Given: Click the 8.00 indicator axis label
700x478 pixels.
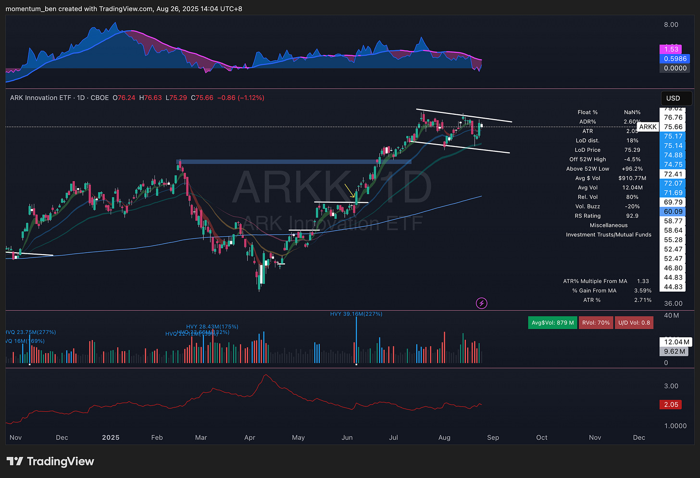Looking at the screenshot, I should point(671,25).
